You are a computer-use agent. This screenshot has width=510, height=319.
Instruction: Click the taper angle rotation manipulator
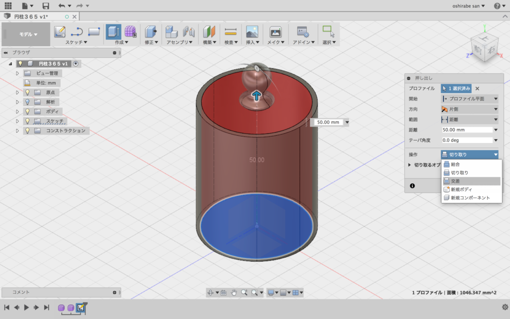coord(256,68)
